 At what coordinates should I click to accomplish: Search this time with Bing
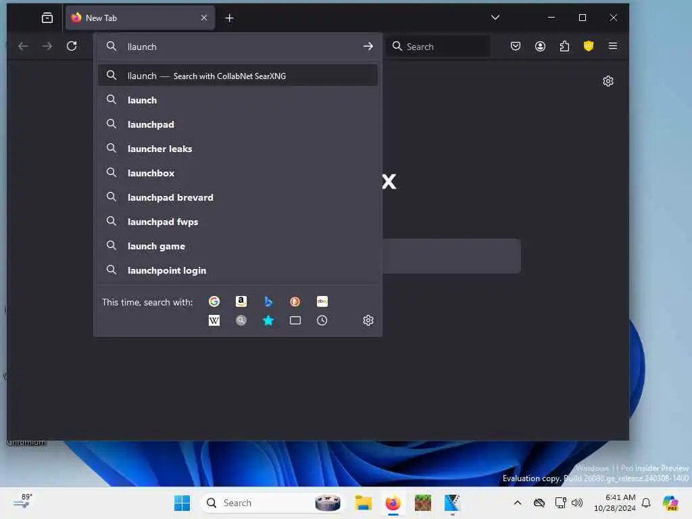coord(268,301)
